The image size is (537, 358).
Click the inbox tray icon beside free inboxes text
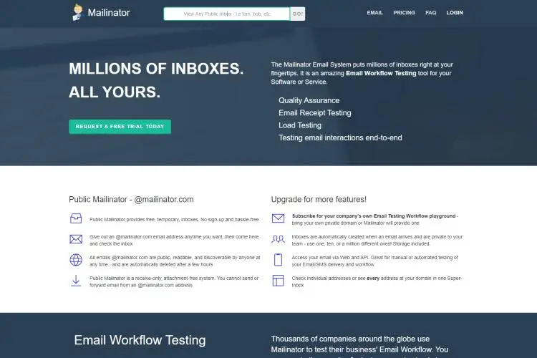(76, 218)
